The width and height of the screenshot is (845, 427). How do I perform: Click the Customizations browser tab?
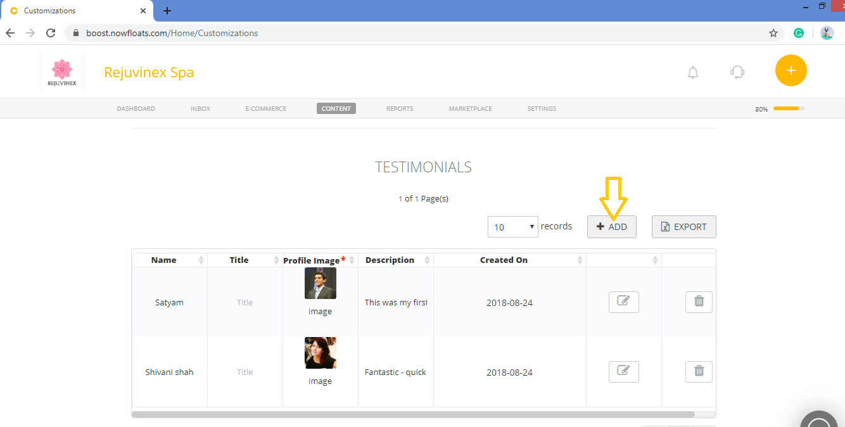coord(76,11)
